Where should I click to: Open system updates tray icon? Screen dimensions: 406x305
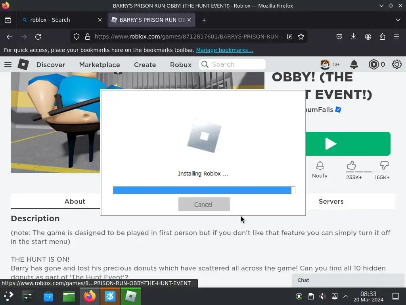coord(299,296)
